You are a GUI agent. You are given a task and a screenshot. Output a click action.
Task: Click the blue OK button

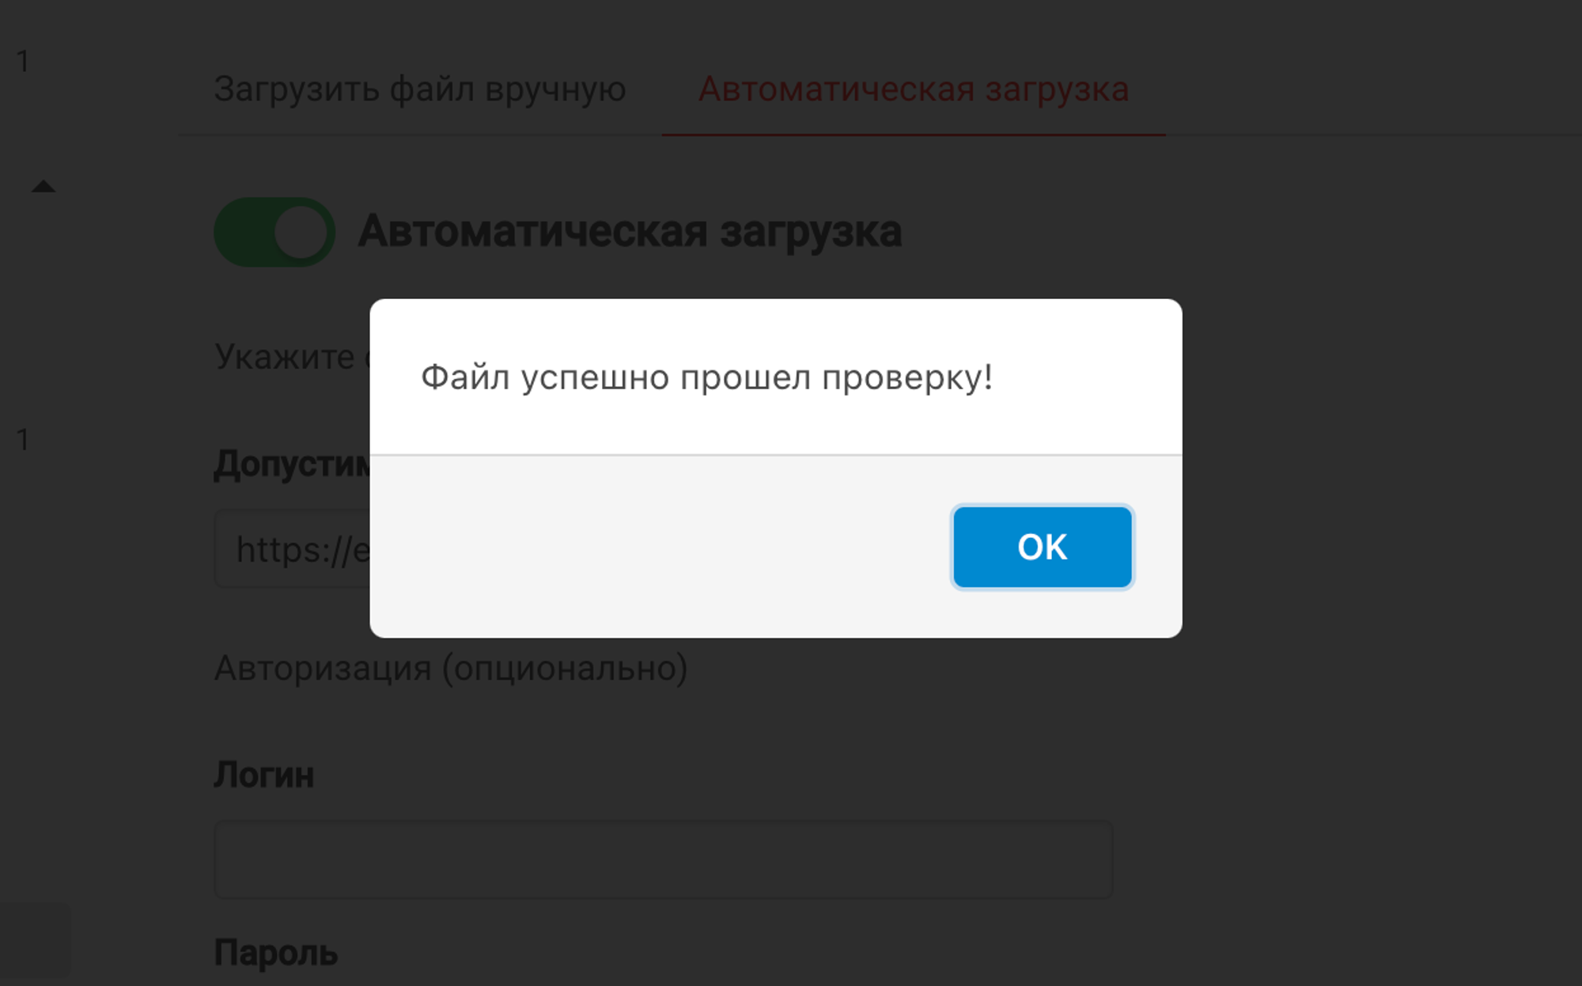[x=1042, y=547]
